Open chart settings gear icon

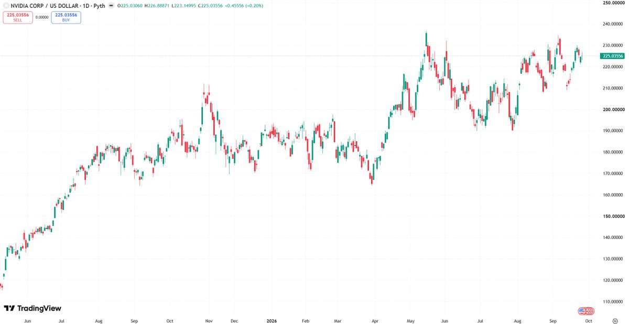click(615, 320)
